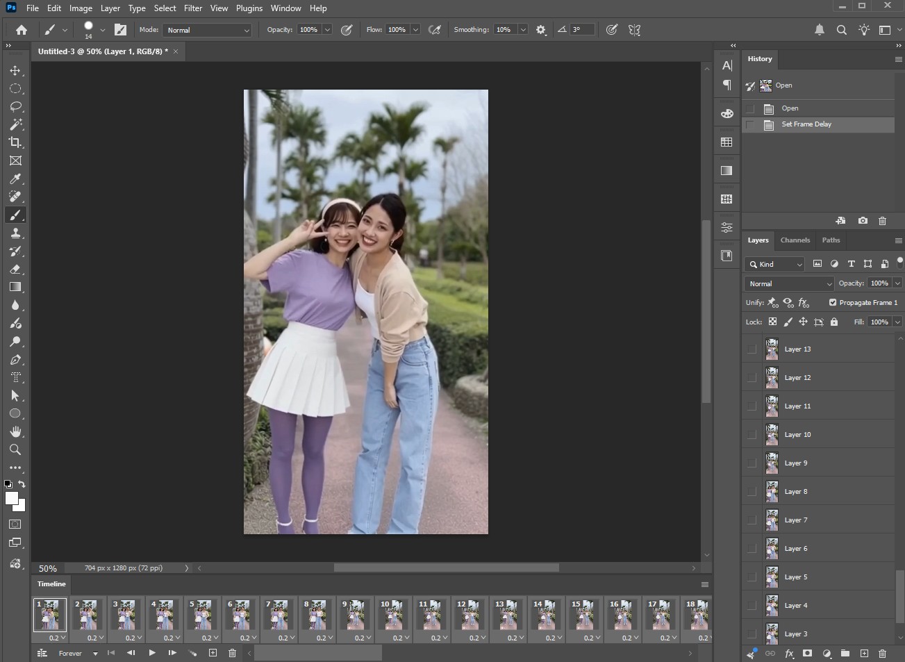This screenshot has height=662, width=905.
Task: Click the Eyedropper tool
Action: point(15,179)
